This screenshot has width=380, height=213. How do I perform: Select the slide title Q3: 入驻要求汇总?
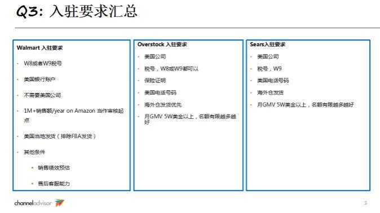(x=77, y=11)
